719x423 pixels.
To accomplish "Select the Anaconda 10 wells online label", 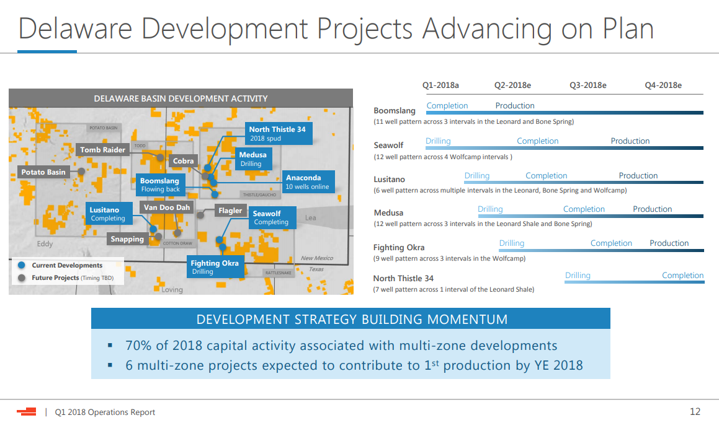I will [x=308, y=181].
